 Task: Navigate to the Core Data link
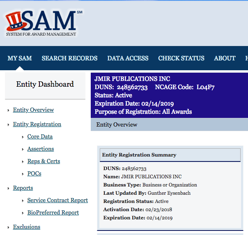[40, 137]
